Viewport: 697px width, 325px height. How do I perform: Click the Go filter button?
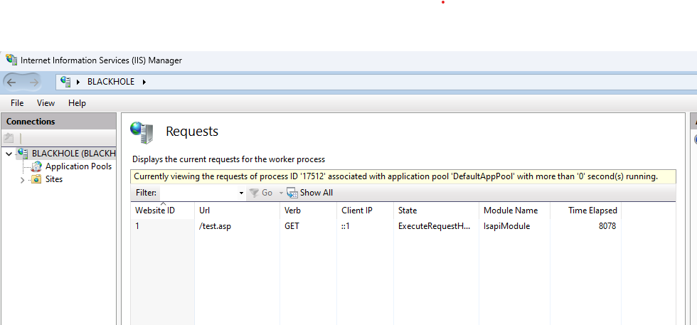click(261, 193)
